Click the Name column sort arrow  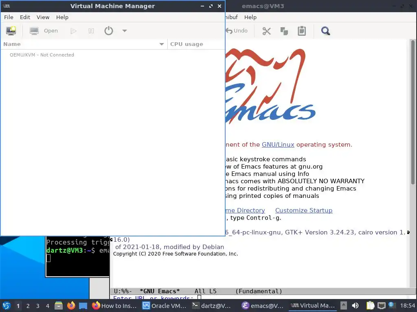[161, 44]
